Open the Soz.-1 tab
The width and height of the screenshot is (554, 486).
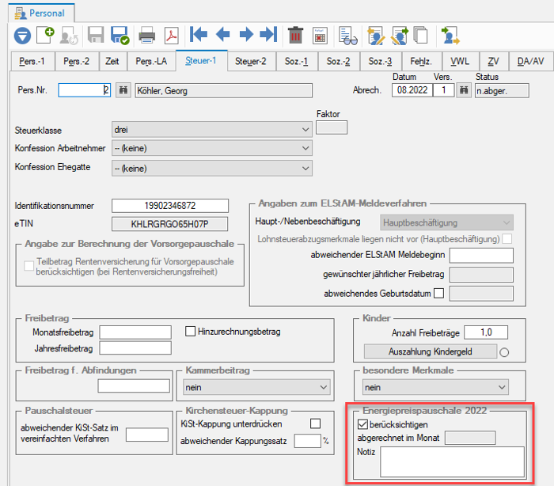[x=297, y=62]
